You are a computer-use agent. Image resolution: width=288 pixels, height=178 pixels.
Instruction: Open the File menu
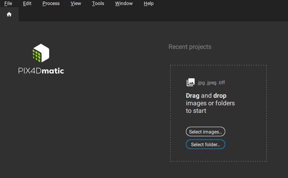click(8, 4)
